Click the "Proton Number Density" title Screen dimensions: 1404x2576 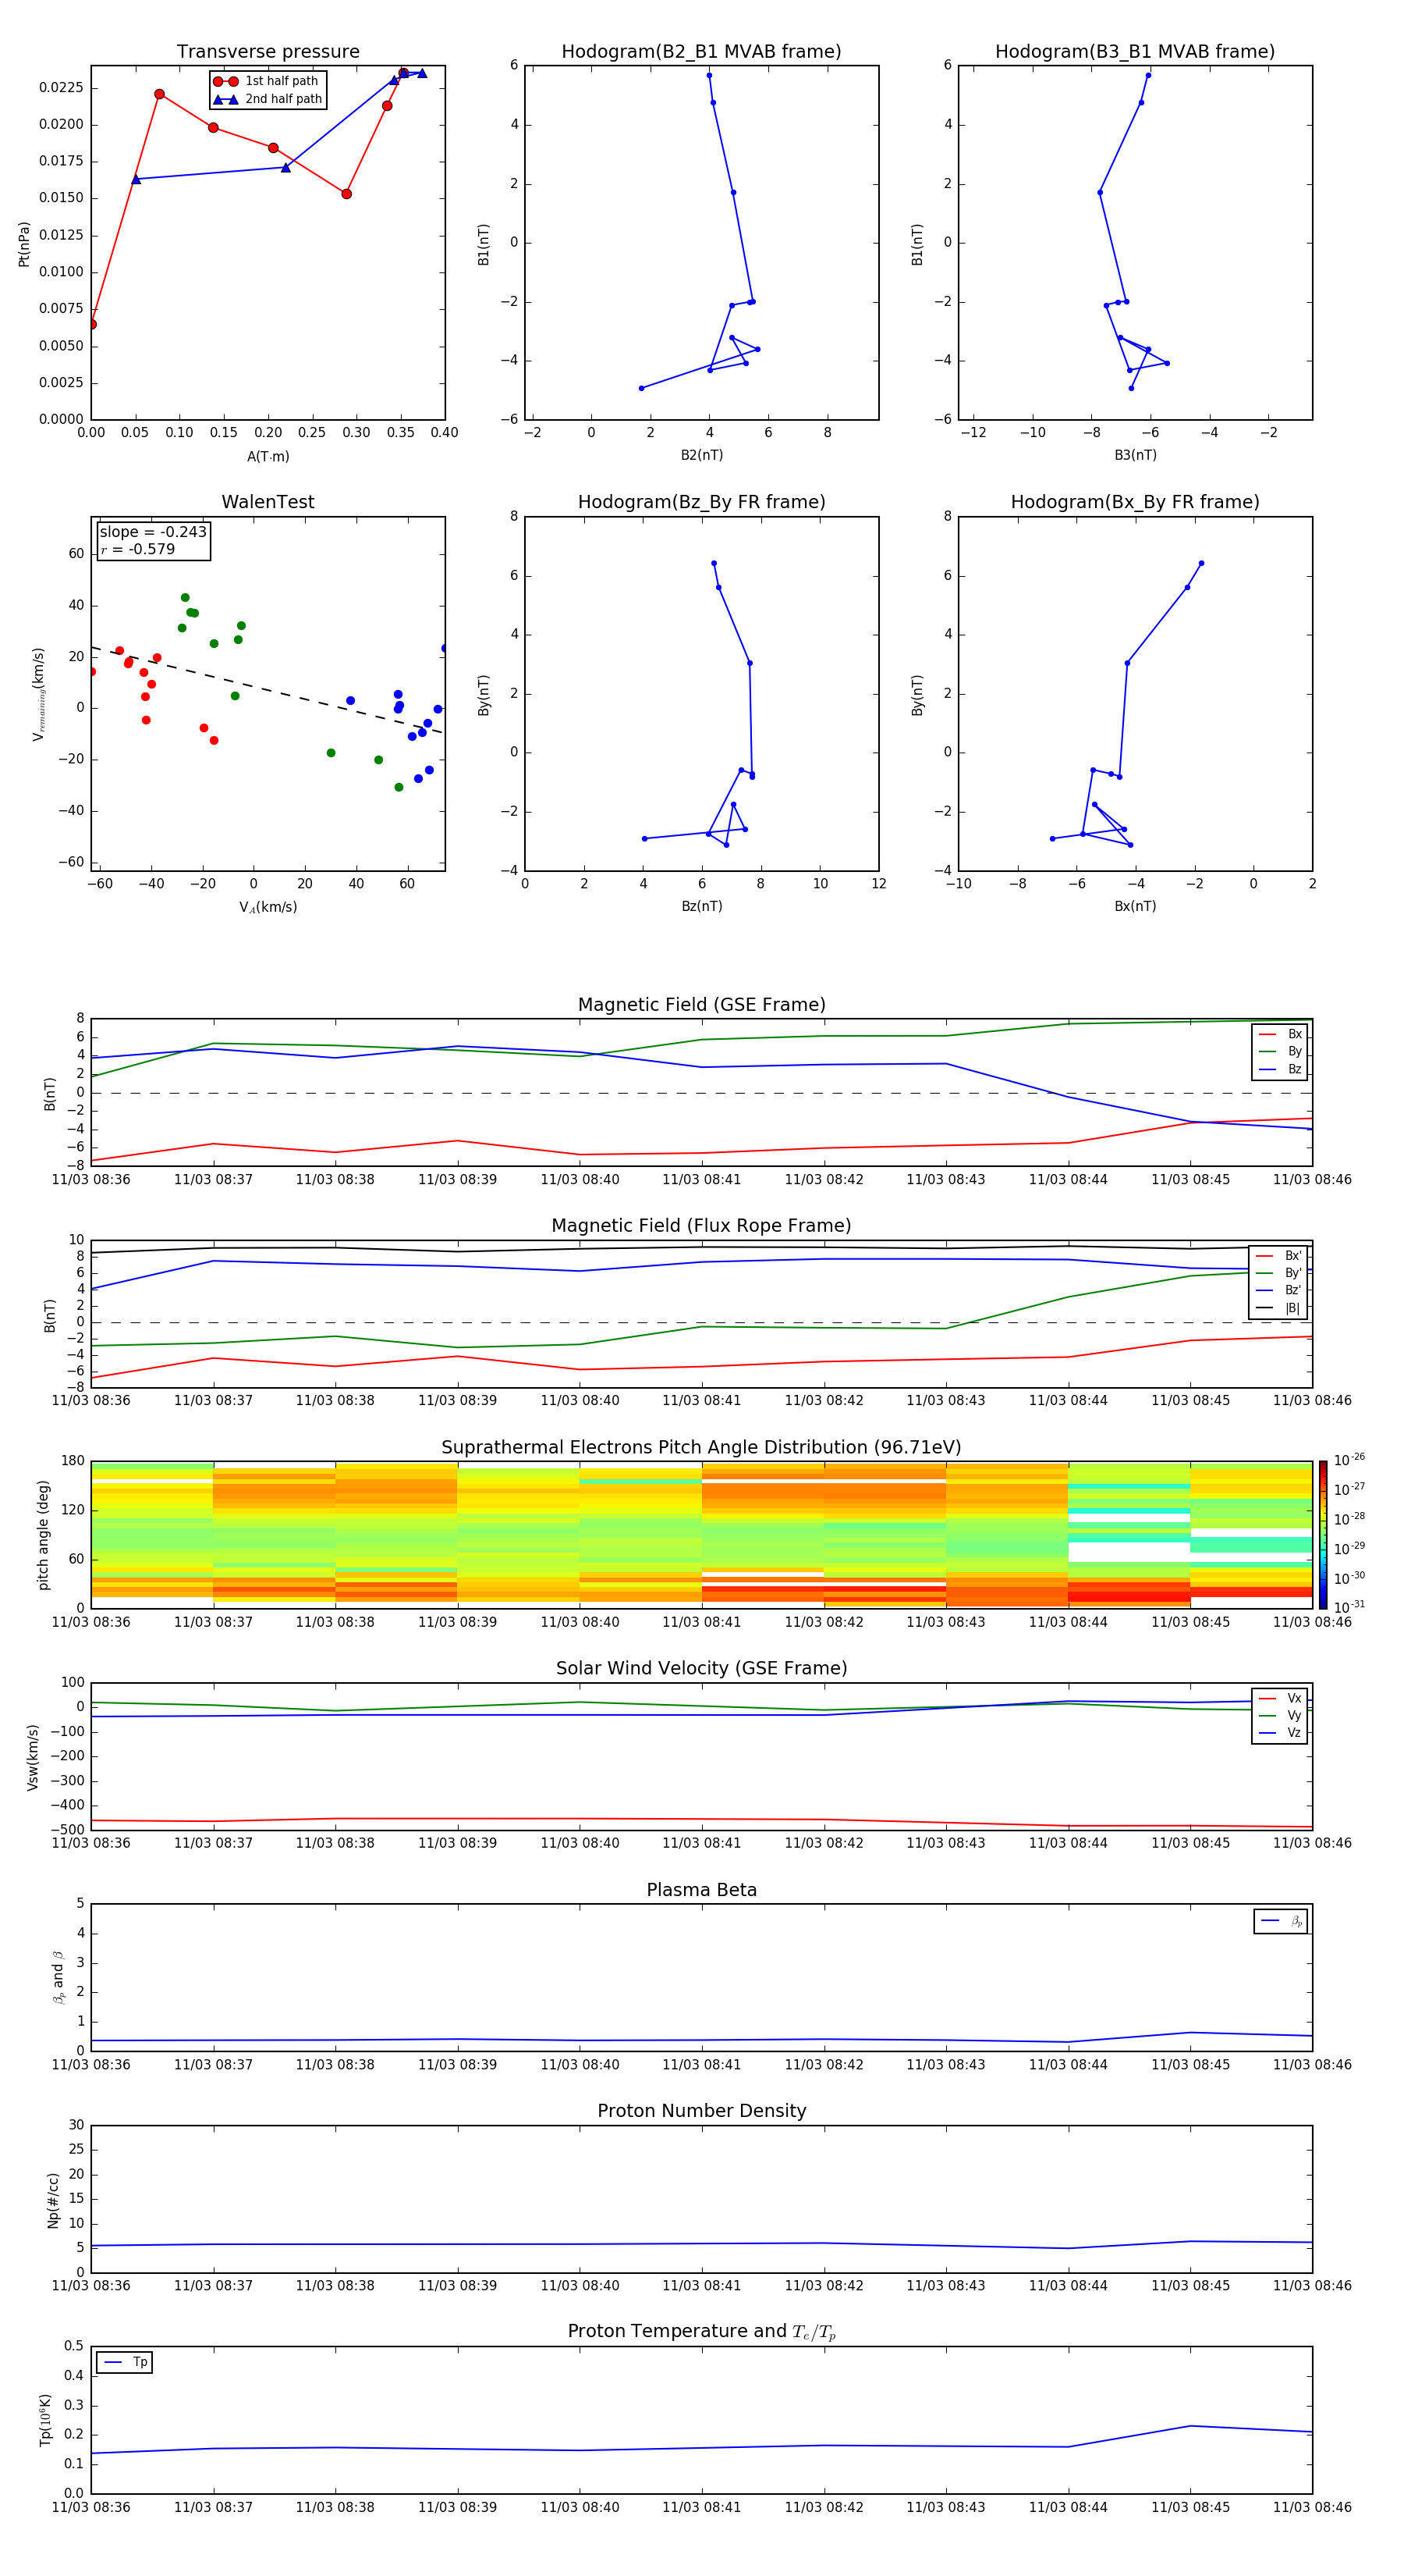coord(701,2111)
